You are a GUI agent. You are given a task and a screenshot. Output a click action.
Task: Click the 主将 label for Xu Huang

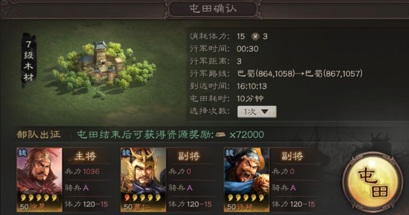[85, 156]
